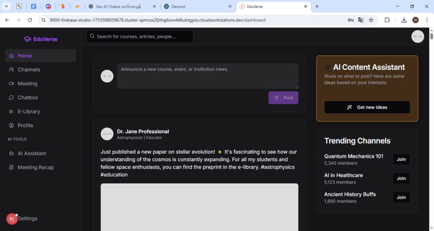Click the Profile circle icon
The width and height of the screenshot is (434, 231).
click(x=11, y=125)
